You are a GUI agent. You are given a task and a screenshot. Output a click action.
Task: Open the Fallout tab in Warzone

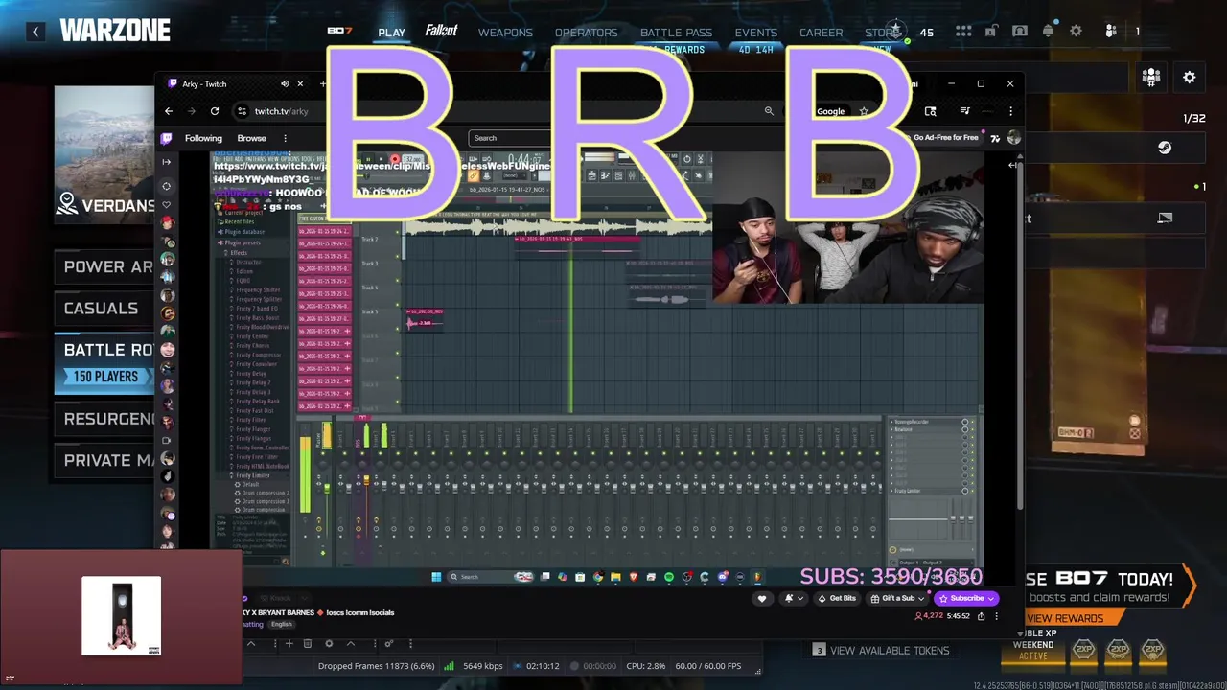click(442, 31)
